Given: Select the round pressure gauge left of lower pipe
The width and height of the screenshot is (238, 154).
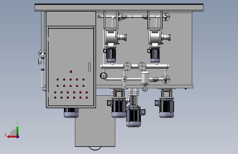Looking at the screenshot, I should [104, 76].
